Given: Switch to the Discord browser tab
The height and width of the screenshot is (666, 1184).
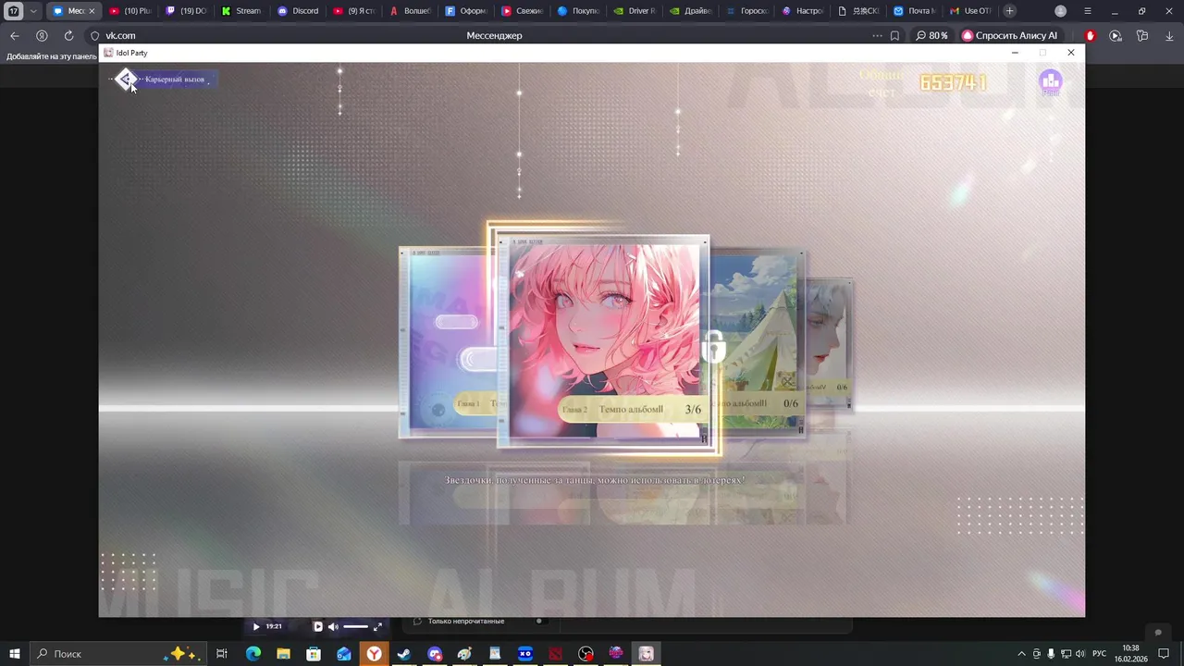Looking at the screenshot, I should point(298,11).
